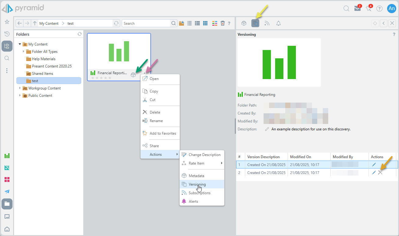
Task: Open the recycle bin icon in toolbar
Action: (x=223, y=23)
